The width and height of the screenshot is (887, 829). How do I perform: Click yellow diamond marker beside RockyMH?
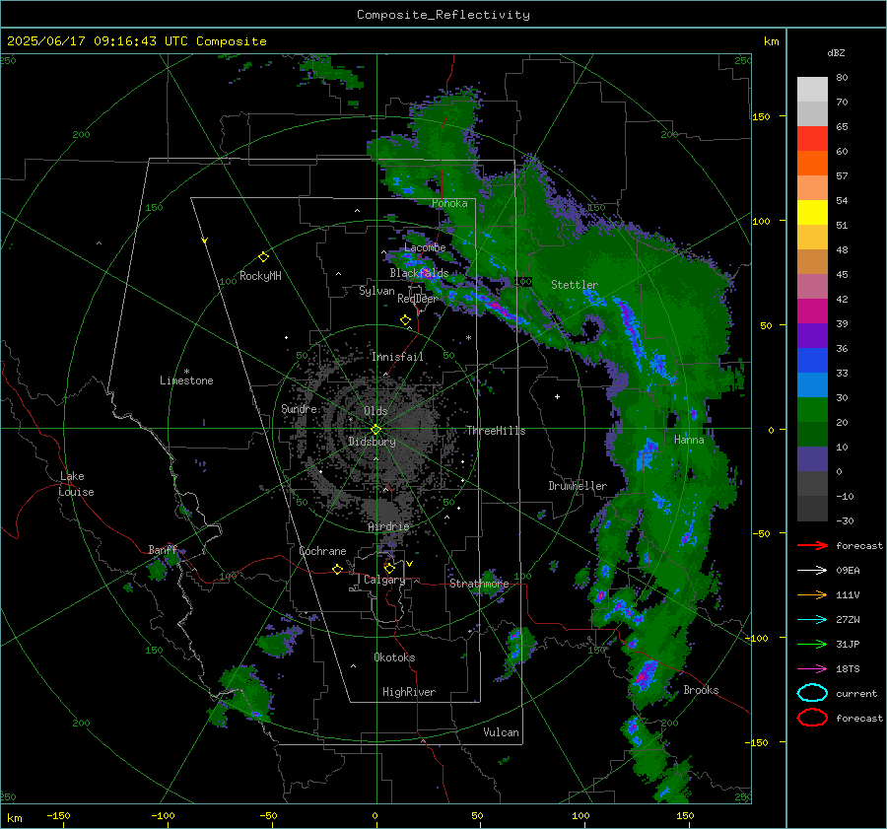pyautogui.click(x=263, y=257)
